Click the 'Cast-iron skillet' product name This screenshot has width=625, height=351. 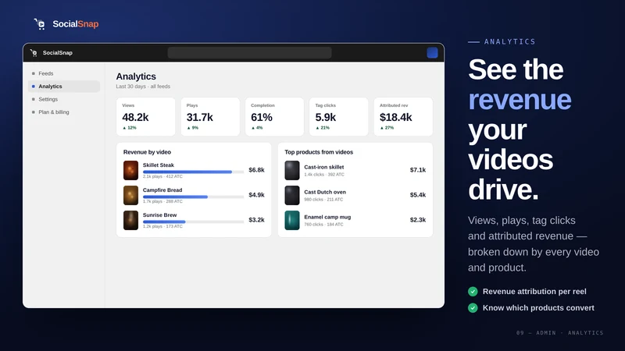tap(323, 167)
